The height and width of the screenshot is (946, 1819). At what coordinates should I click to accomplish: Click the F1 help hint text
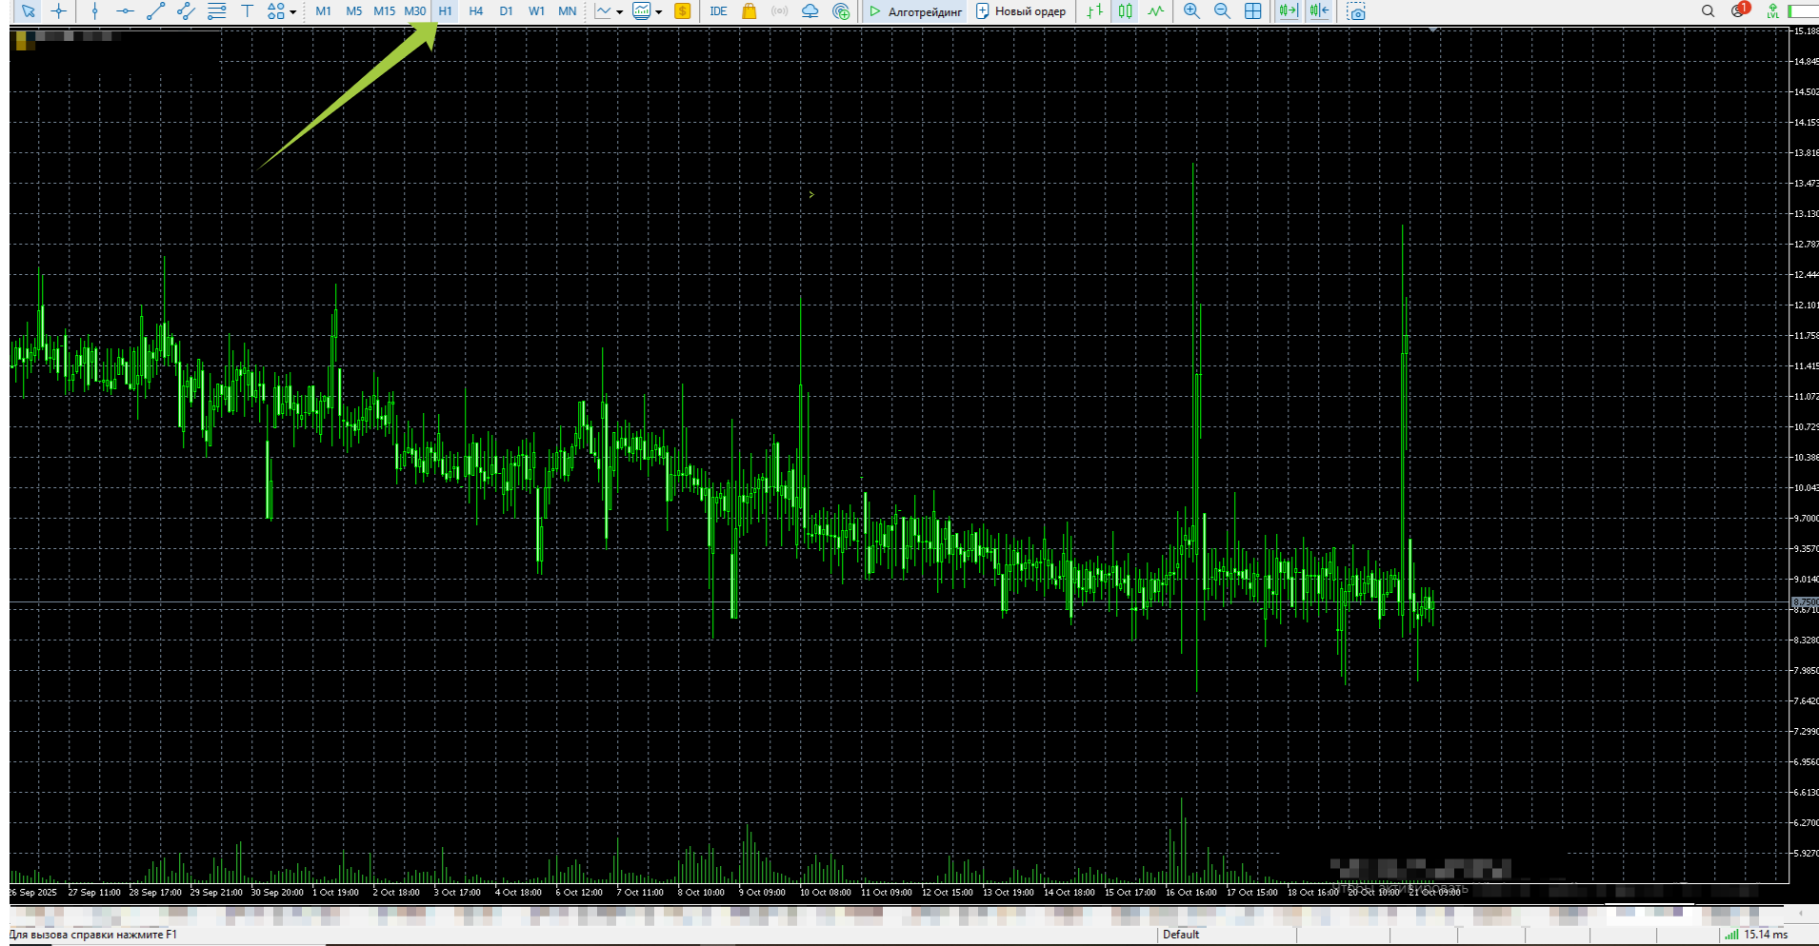pyautogui.click(x=93, y=935)
